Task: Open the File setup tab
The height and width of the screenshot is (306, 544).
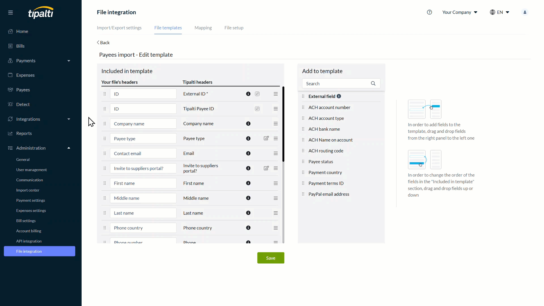Action: click(x=234, y=28)
